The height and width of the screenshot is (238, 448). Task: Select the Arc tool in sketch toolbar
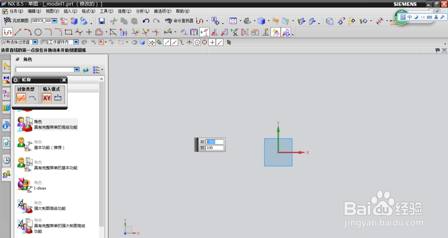point(28,32)
